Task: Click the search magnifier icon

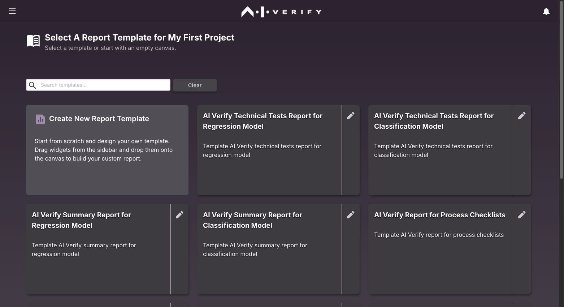Action: click(32, 85)
